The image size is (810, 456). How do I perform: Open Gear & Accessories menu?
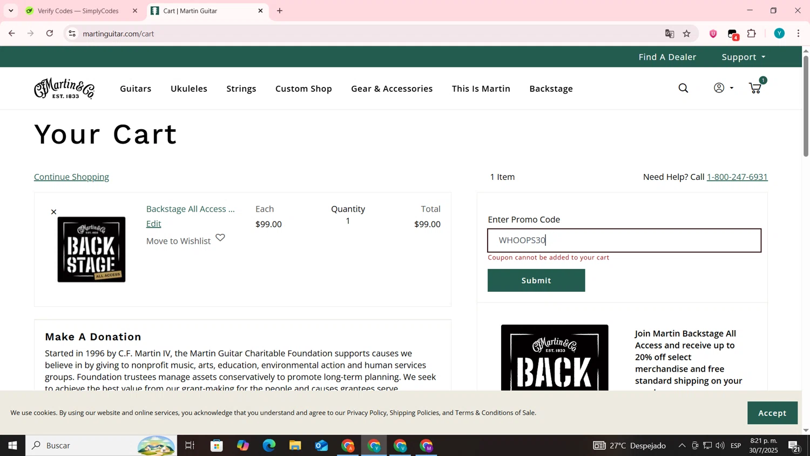391,89
